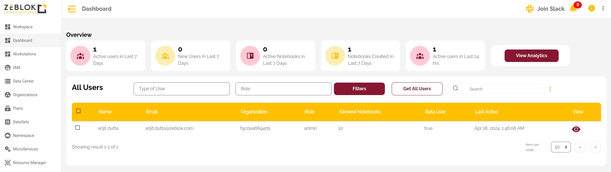
Task: Collapse sidebar using hamburger menu icon
Action: click(72, 9)
